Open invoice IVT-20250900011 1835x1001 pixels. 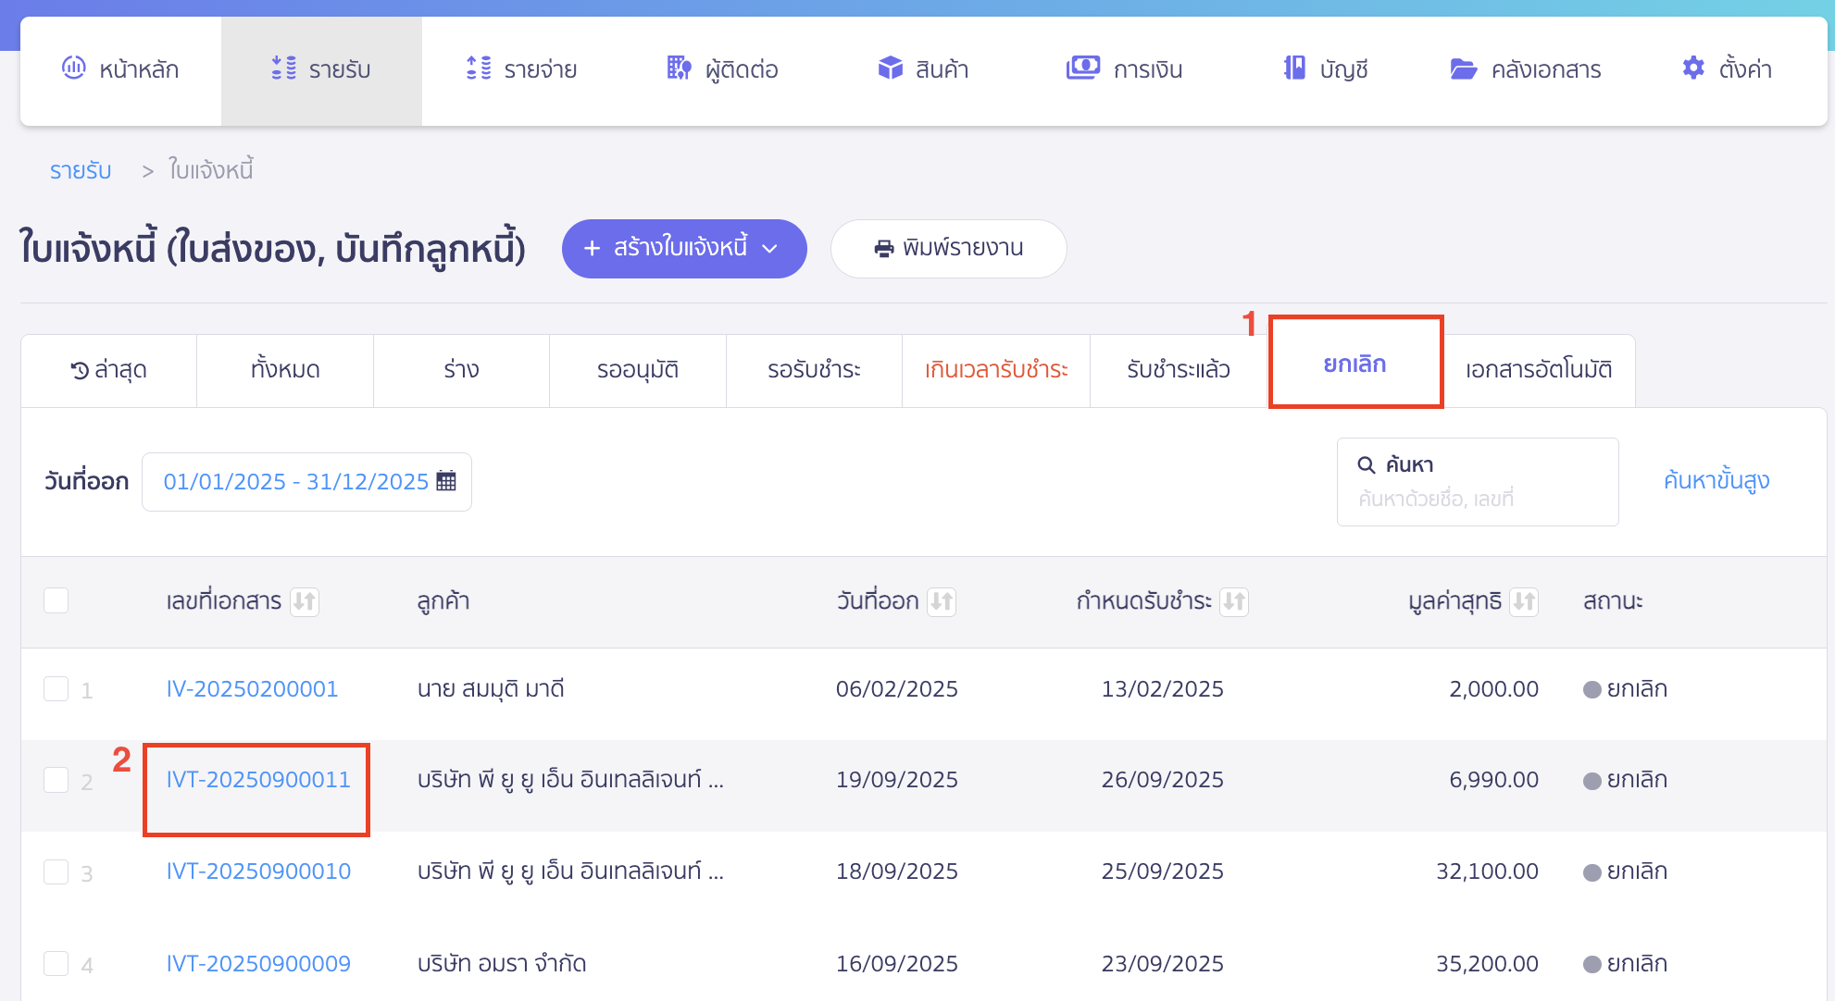coord(258,780)
